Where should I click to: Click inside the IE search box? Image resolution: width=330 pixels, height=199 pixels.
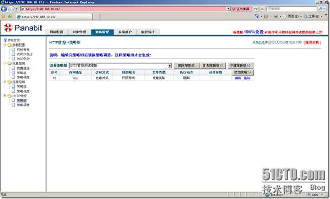tap(292, 9)
